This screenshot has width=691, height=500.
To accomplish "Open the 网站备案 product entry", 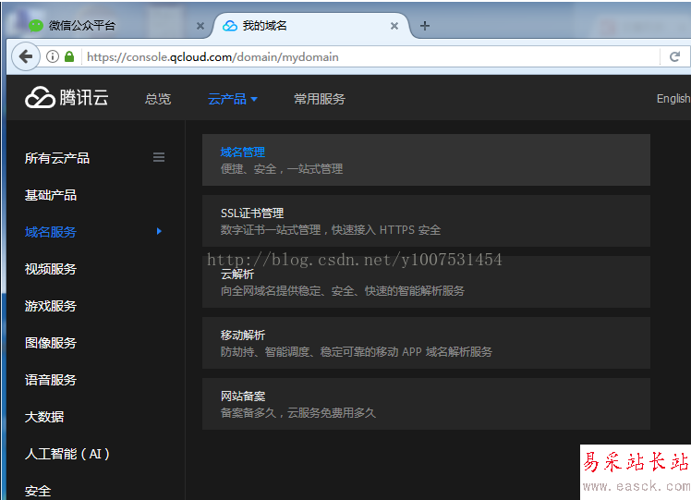I will click(426, 404).
